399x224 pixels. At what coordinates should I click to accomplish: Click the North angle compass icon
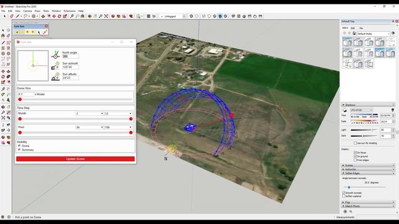(55, 55)
